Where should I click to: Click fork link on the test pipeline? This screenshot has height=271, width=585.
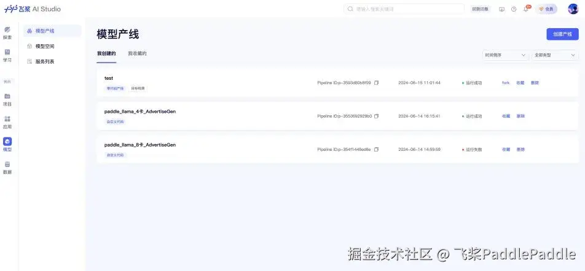506,83
